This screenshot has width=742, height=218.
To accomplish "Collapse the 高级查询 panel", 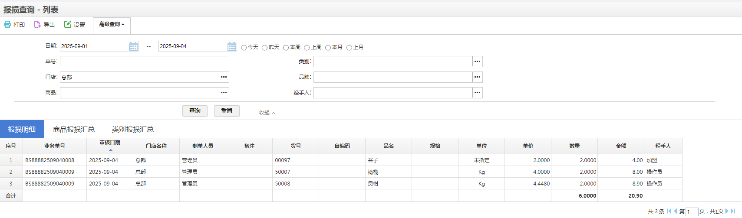I will (267, 113).
